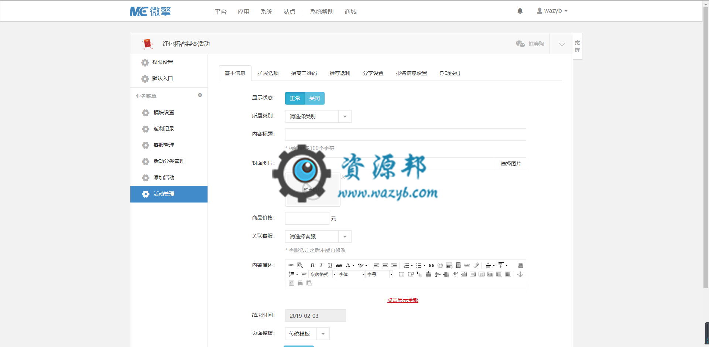The height and width of the screenshot is (347, 709).
Task: Open ordered list style dropdown arrow
Action: 412,265
